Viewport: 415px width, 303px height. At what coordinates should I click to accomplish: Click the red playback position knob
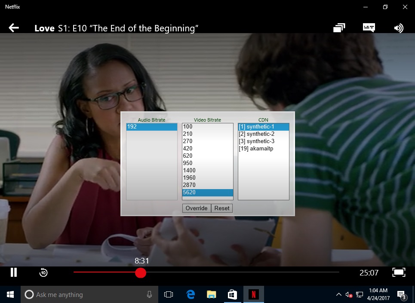pyautogui.click(x=141, y=272)
